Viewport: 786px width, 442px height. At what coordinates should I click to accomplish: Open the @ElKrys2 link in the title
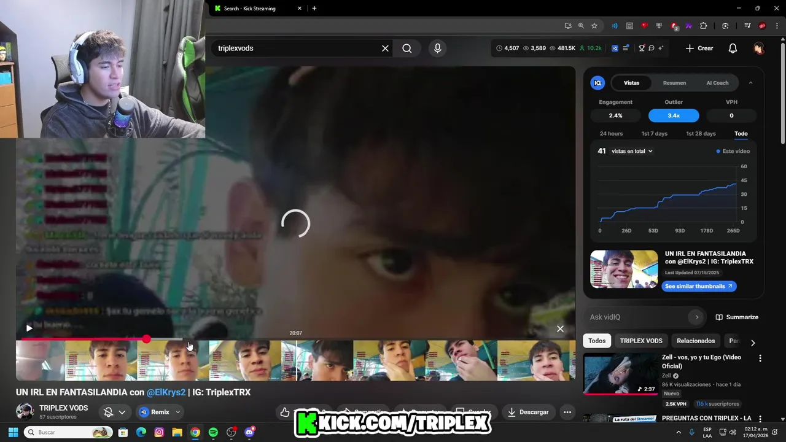[x=166, y=392]
